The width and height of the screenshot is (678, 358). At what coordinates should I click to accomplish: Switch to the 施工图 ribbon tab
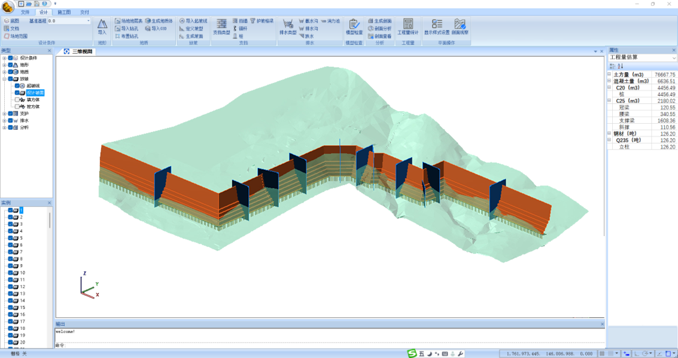pos(64,12)
